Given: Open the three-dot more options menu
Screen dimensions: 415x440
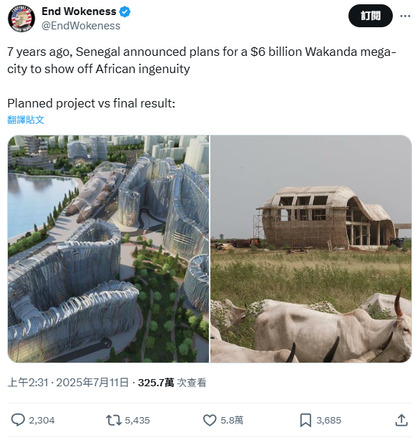Looking at the screenshot, I should (x=405, y=16).
